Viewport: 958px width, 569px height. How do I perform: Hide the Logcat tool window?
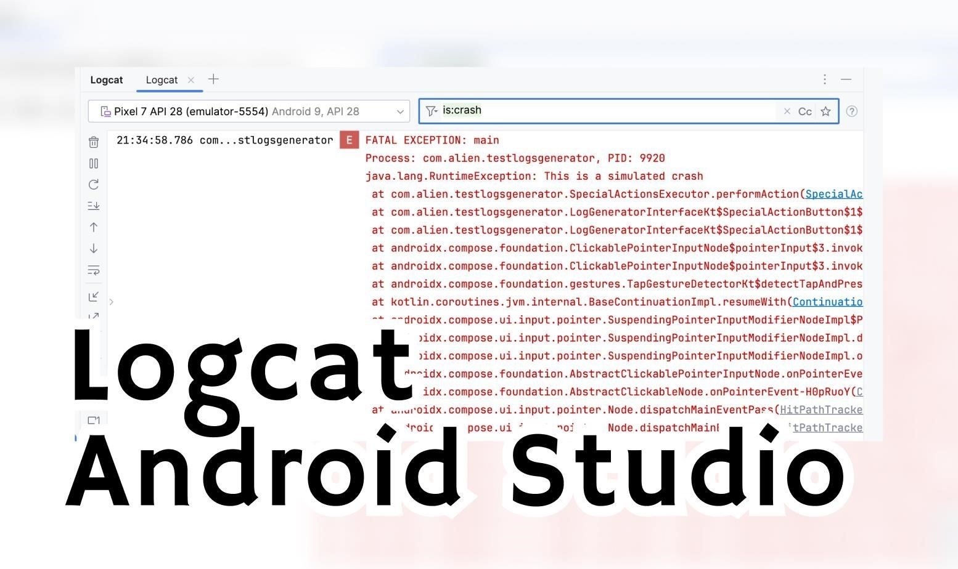pos(846,79)
